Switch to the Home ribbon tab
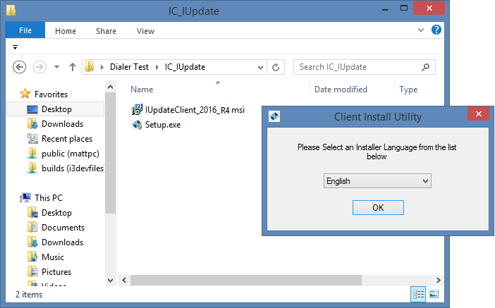 click(66, 31)
